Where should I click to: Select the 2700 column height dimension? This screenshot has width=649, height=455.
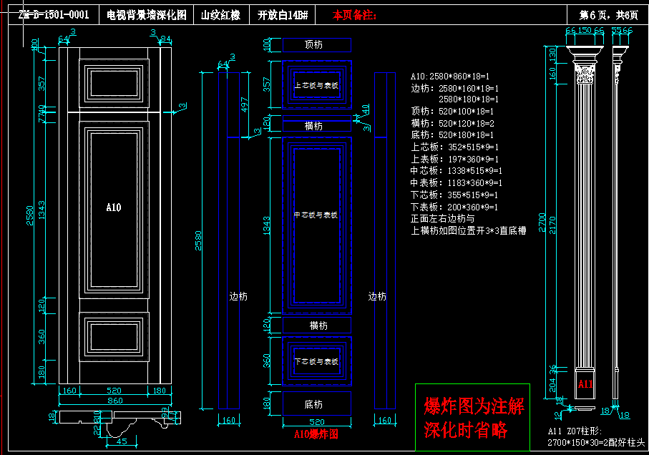coord(542,222)
